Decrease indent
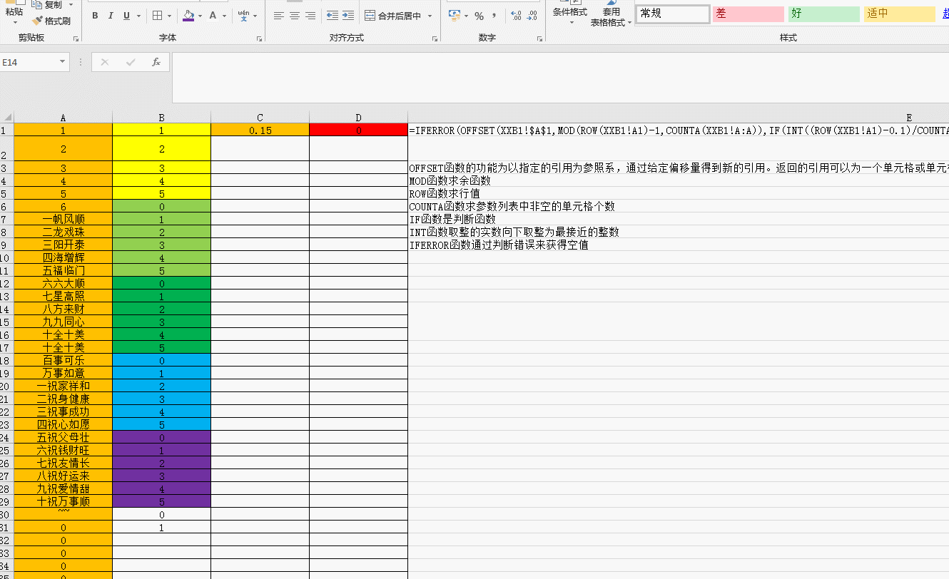The width and height of the screenshot is (949, 579). [333, 16]
